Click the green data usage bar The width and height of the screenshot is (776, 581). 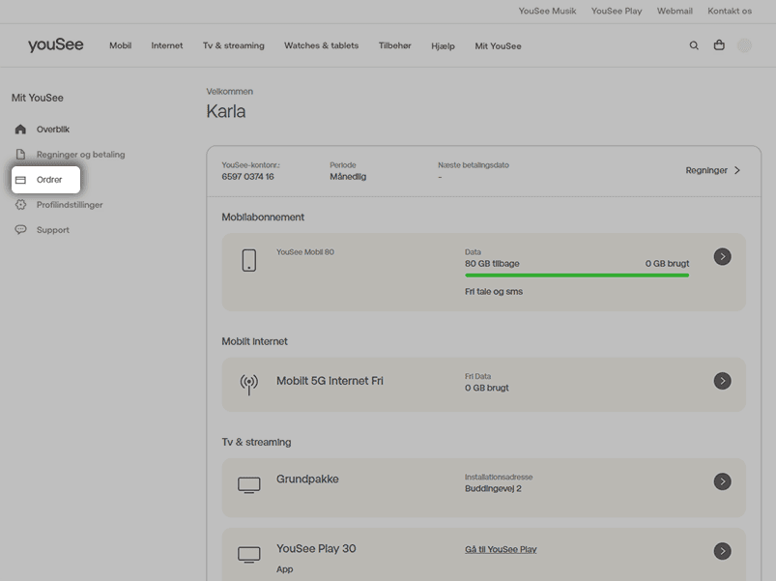(x=576, y=276)
